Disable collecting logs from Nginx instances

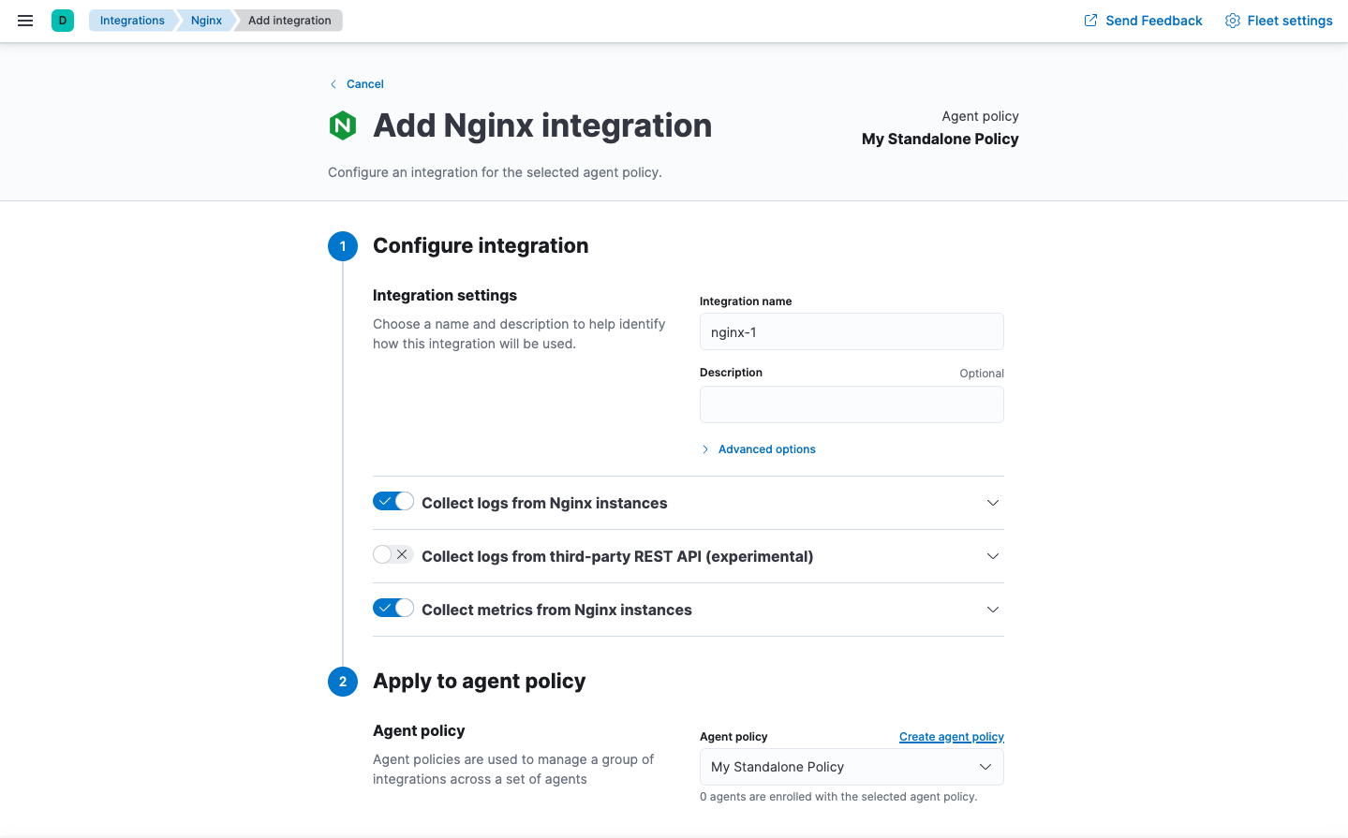[x=393, y=500]
